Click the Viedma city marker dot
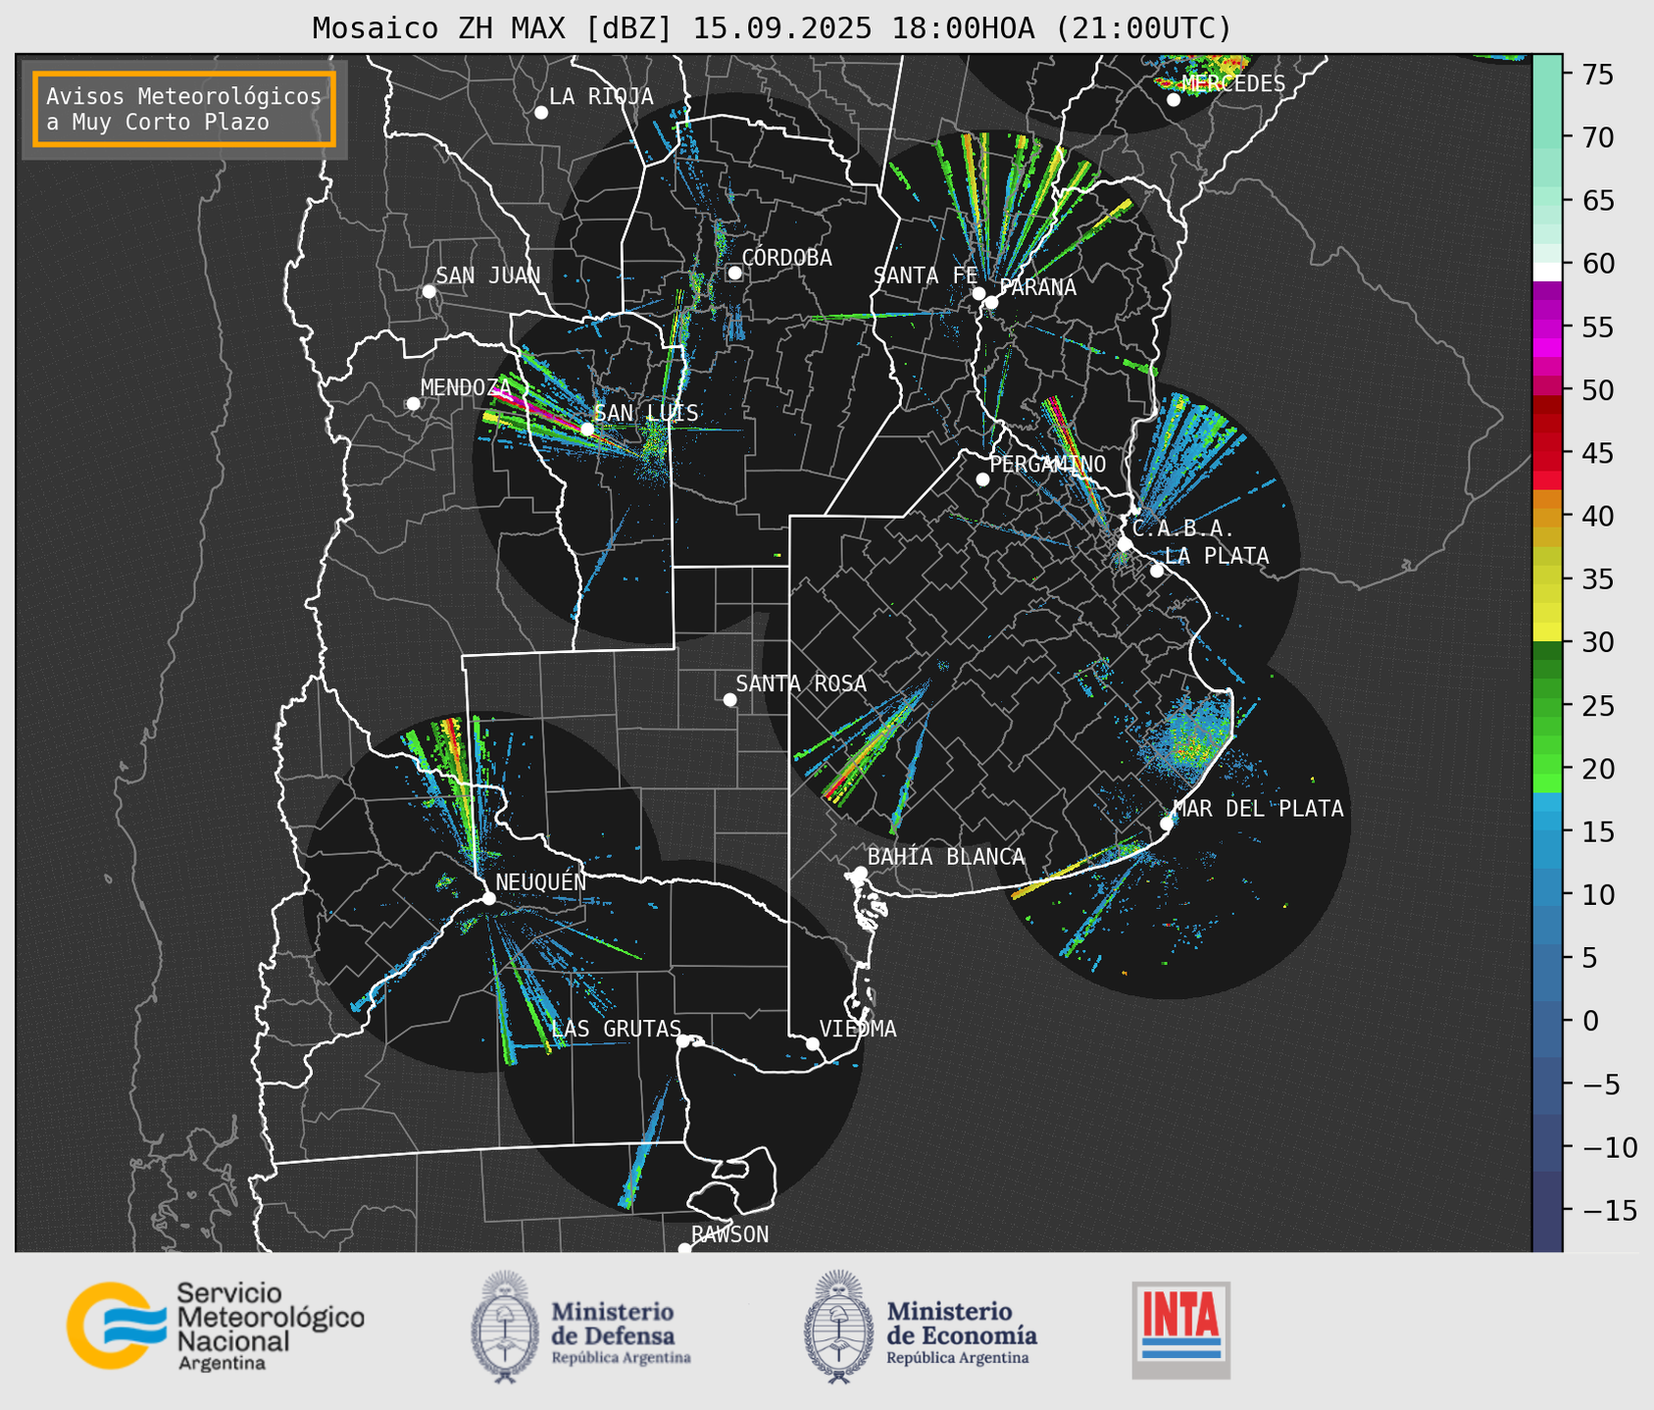 pos(813,1043)
